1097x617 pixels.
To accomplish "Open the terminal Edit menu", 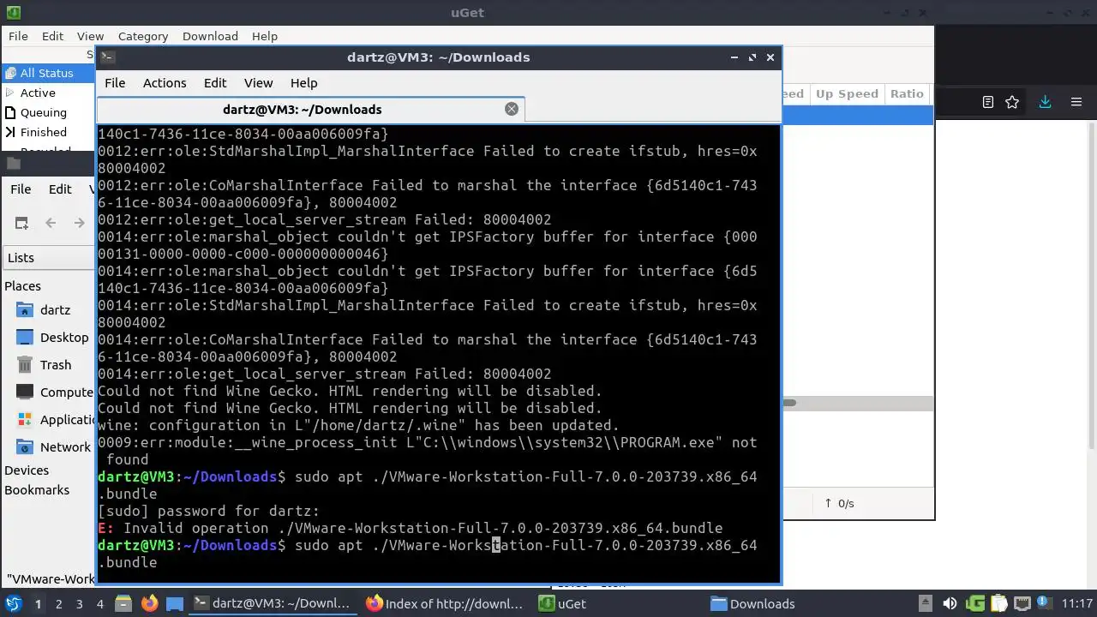I will pos(215,83).
